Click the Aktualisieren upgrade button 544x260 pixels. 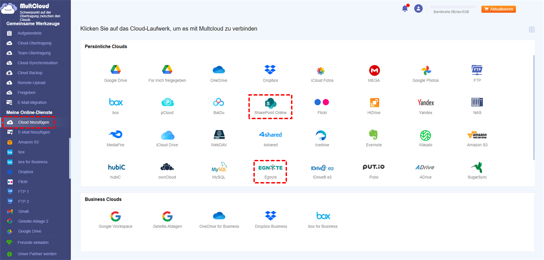click(x=499, y=9)
